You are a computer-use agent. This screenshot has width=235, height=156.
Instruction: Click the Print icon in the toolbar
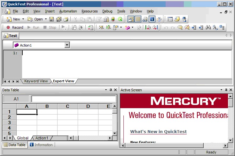(x=66, y=19)
